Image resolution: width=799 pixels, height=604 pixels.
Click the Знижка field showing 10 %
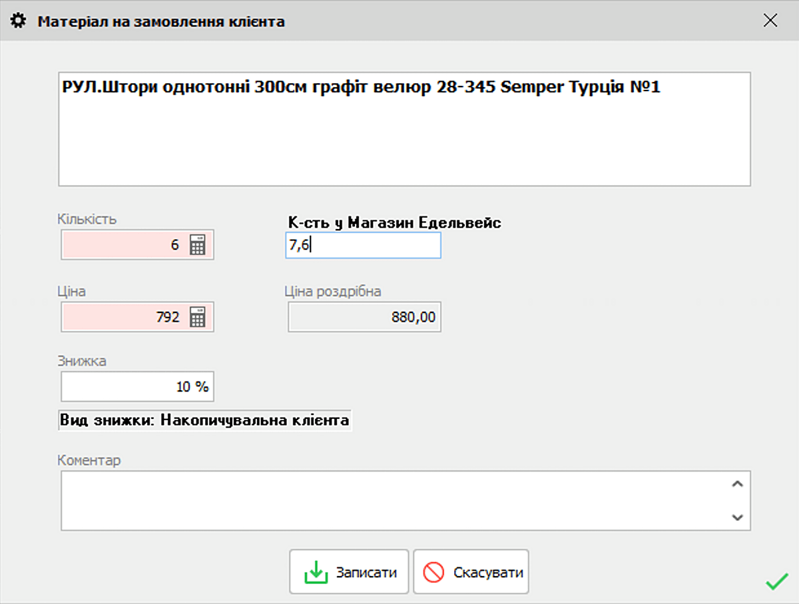(x=137, y=387)
